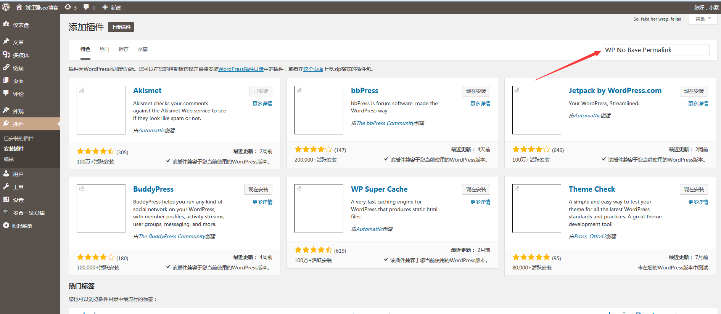Open 更多详情 for Theme Check

(698, 202)
